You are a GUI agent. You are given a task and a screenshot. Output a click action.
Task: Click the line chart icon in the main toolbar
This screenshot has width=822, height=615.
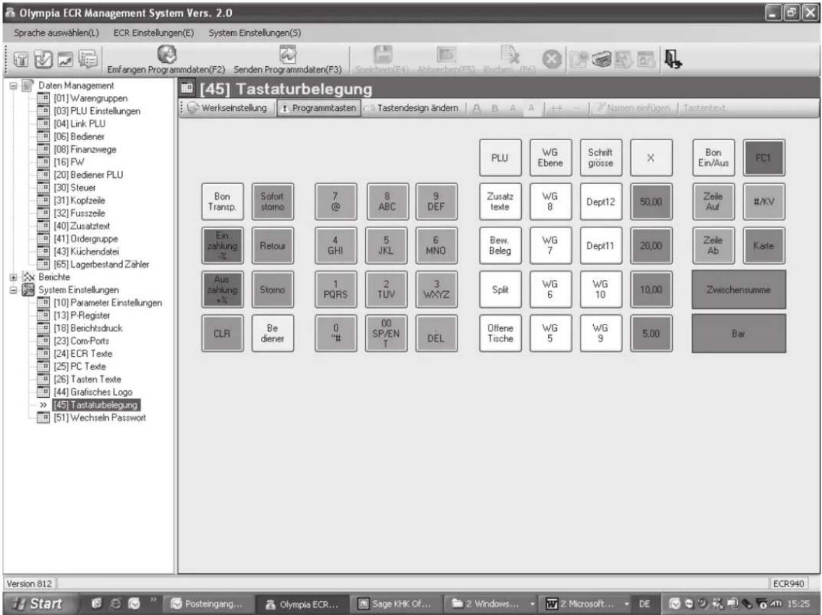coord(66,59)
